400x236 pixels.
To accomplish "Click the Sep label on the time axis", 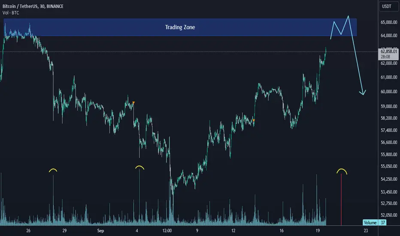I will click(100, 231).
